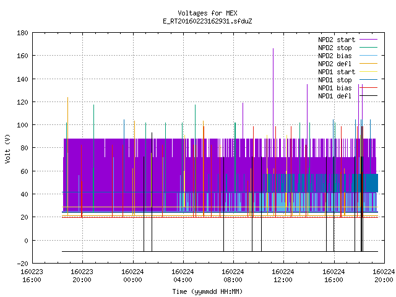Click the green NPD2 stop line sample
The image size is (396, 297).
[x=368, y=47]
